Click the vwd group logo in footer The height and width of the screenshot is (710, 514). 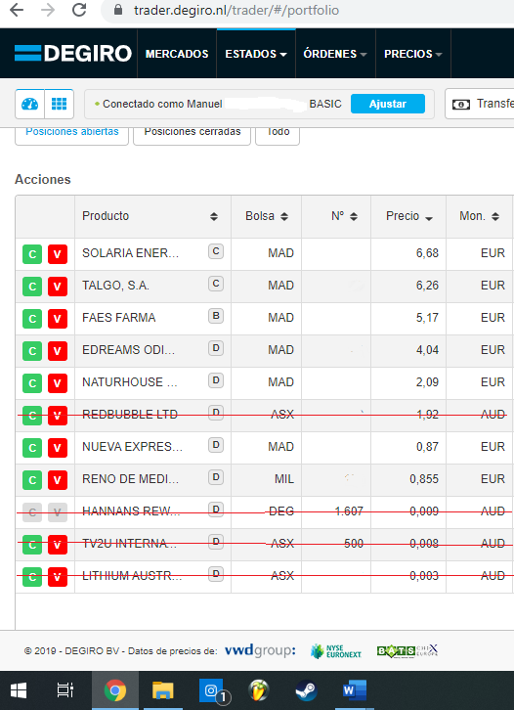click(x=260, y=650)
